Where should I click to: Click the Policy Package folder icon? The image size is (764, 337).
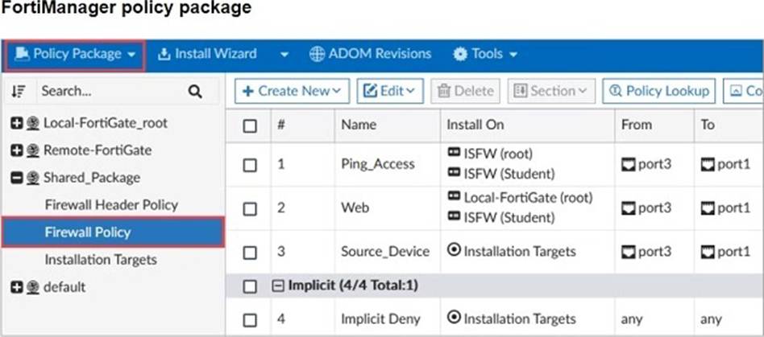pos(22,54)
